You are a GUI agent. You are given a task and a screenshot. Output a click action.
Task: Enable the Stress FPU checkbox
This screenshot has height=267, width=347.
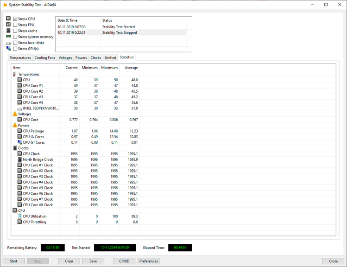[x=15, y=25]
